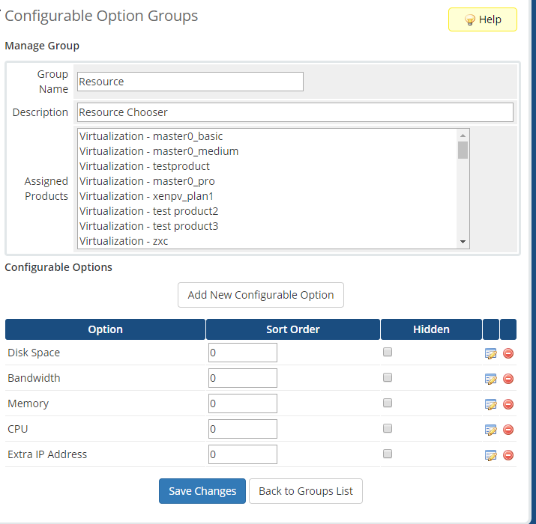Click the Group Name input field

coord(190,82)
